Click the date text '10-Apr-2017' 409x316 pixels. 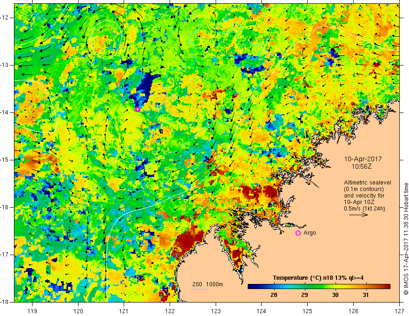point(363,159)
